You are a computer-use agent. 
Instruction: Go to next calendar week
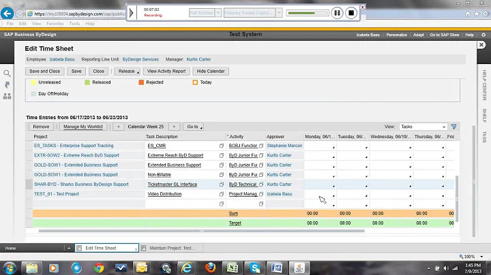(174, 127)
